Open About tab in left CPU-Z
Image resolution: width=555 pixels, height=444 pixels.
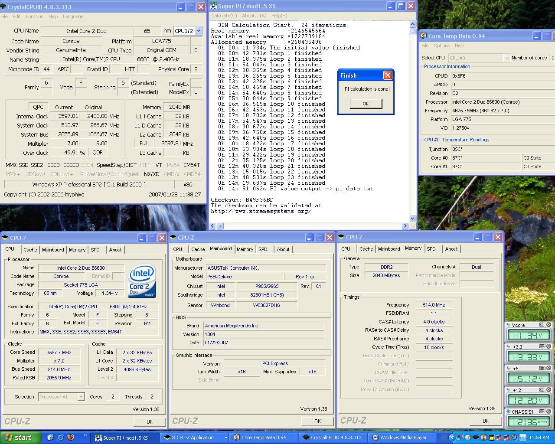click(115, 250)
